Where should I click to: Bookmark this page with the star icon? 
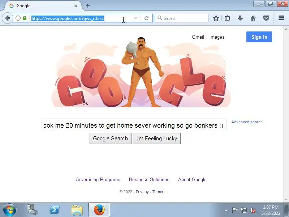click(x=216, y=18)
